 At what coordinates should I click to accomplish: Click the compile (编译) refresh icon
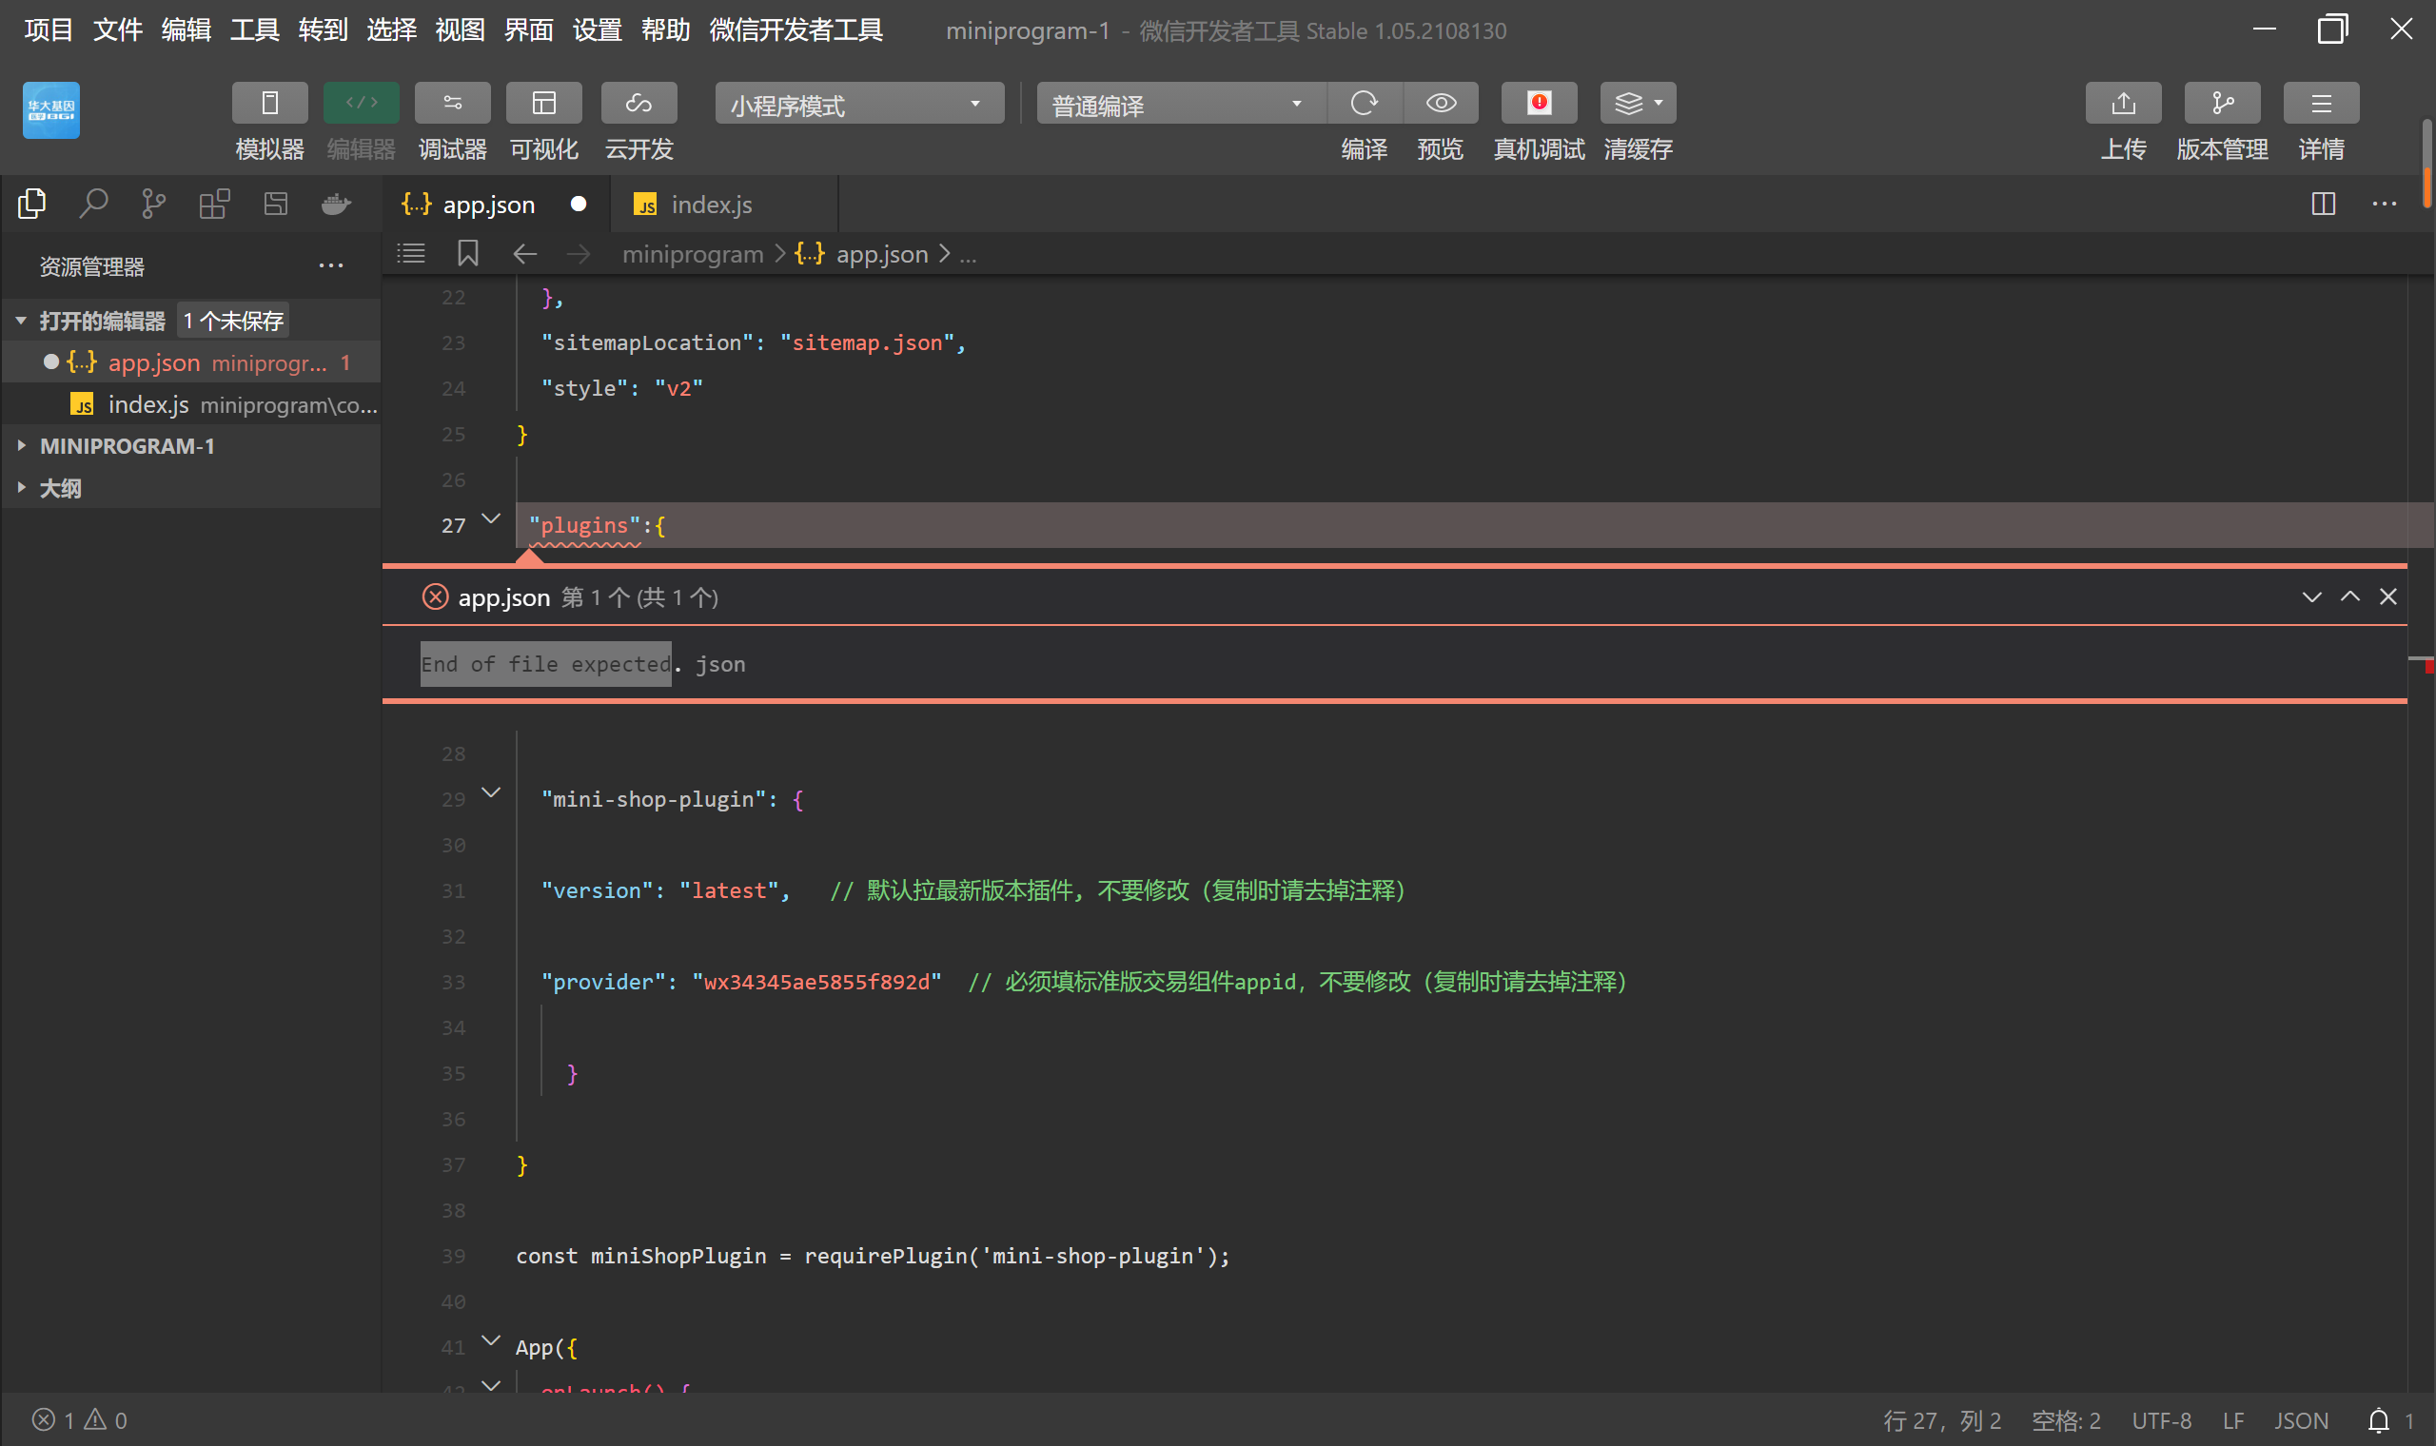tap(1364, 104)
